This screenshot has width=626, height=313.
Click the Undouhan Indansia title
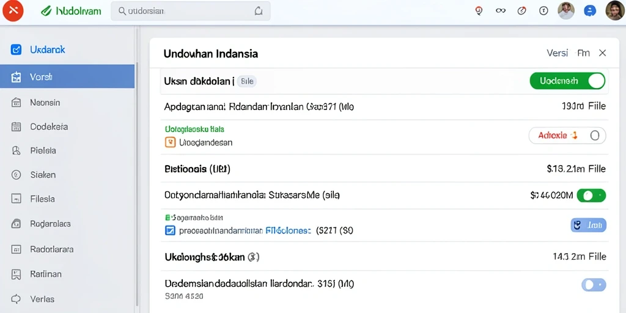coord(211,53)
